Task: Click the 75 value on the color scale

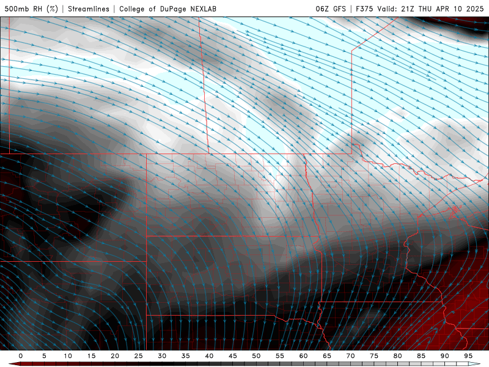Action: [374, 356]
